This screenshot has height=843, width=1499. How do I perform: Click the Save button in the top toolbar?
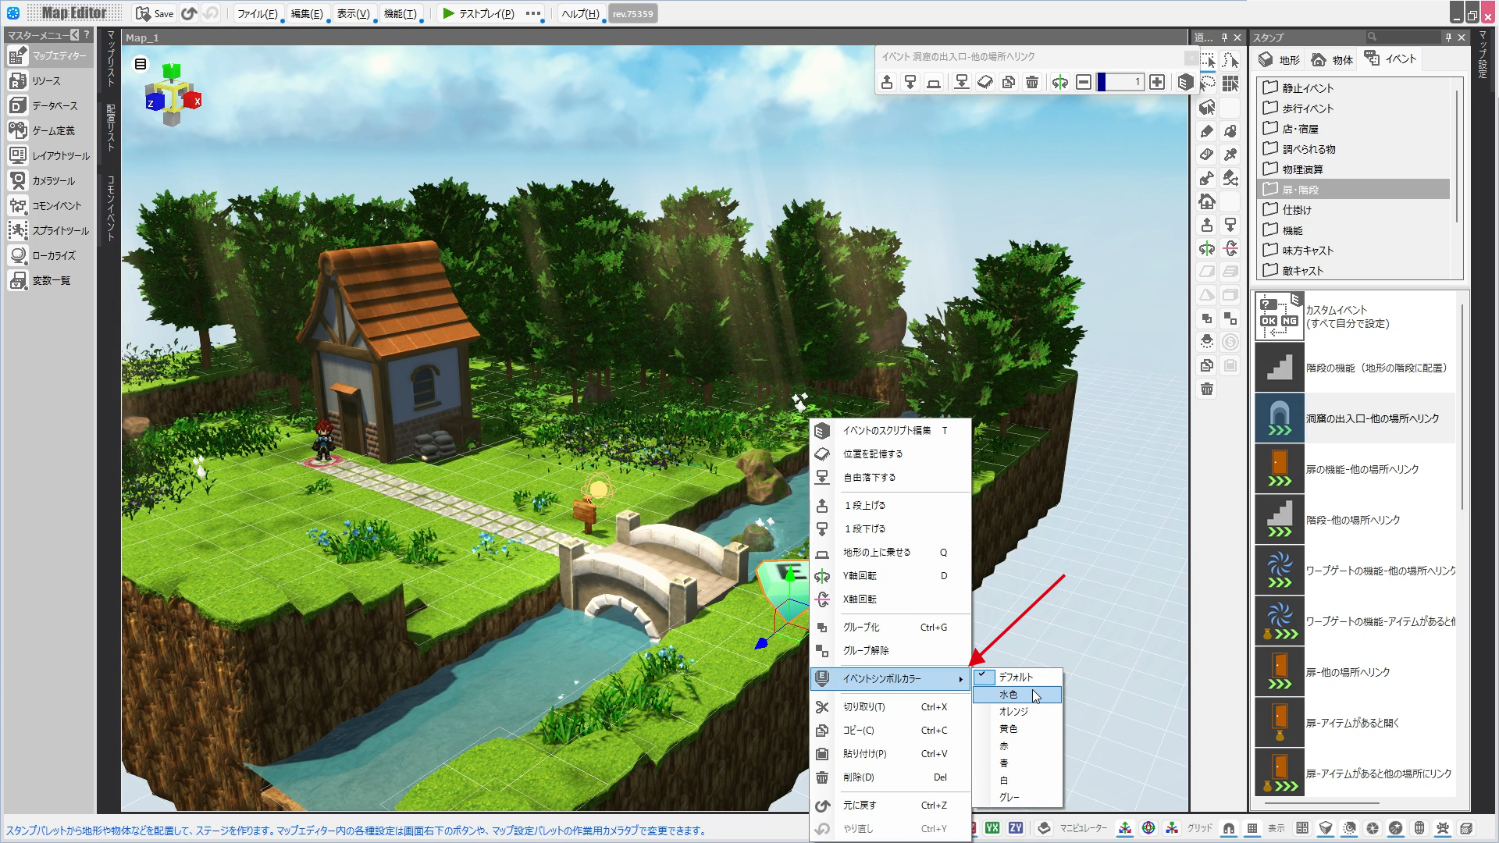[155, 13]
